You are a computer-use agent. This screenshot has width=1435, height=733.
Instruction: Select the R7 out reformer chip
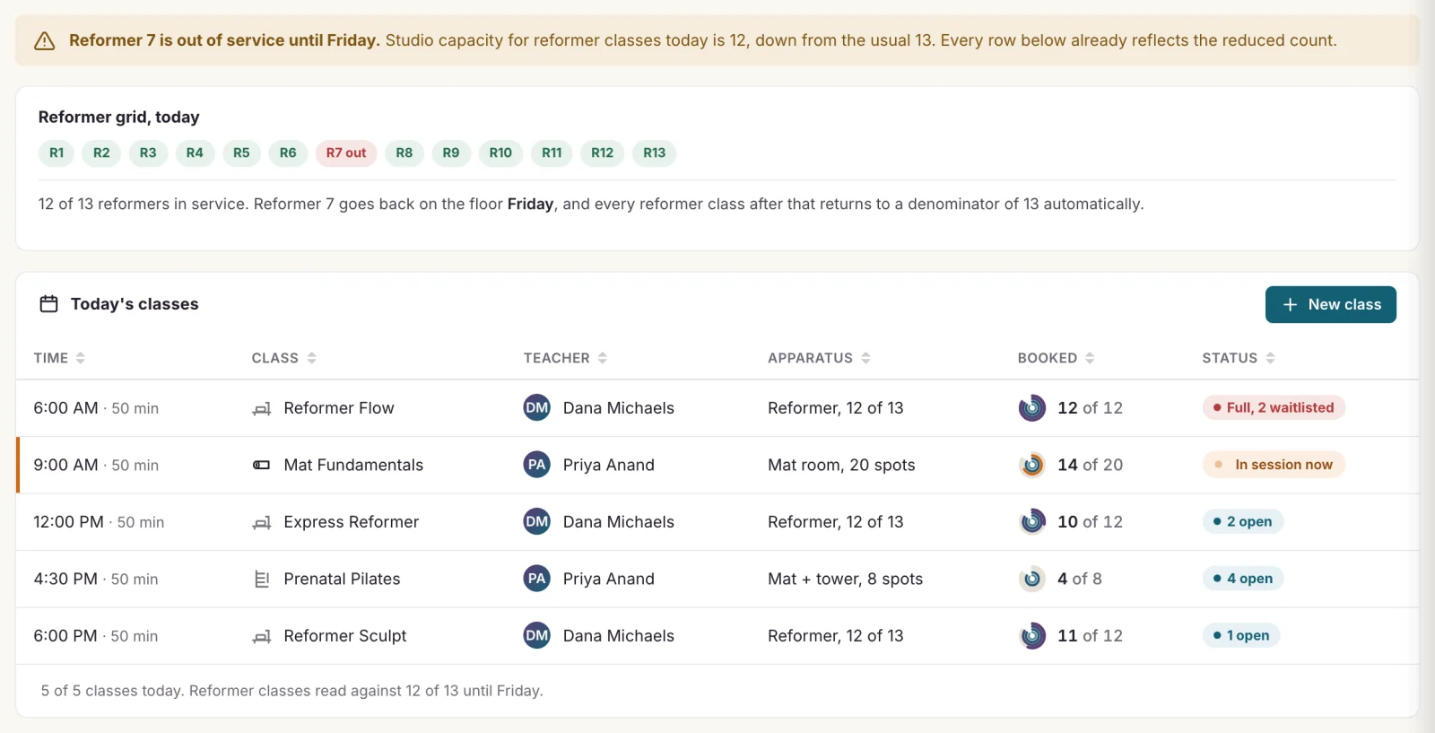pos(346,153)
